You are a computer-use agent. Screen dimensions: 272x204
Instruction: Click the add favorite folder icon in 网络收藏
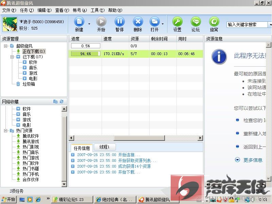tap(55, 101)
